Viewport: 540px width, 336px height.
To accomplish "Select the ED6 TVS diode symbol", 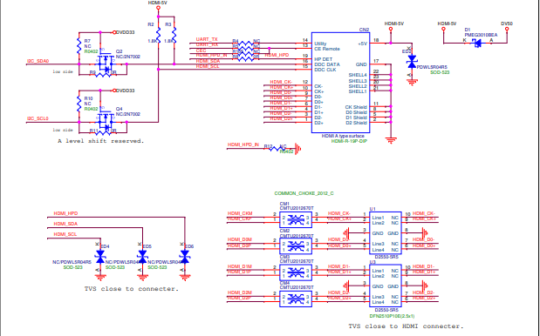I will (x=185, y=256).
